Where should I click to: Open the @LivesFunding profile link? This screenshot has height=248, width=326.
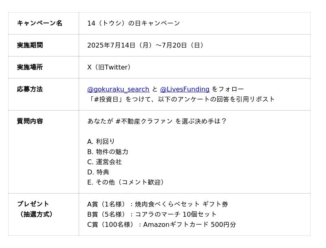pyautogui.click(x=185, y=89)
